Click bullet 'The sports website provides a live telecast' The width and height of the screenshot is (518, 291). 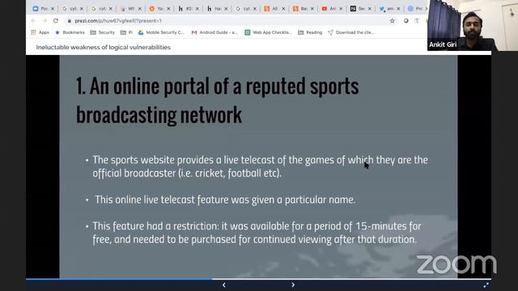260,167
